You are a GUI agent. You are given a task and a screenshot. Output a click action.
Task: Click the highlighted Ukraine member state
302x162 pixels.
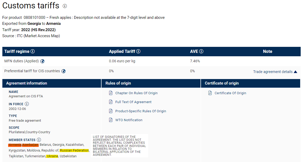[52, 156]
